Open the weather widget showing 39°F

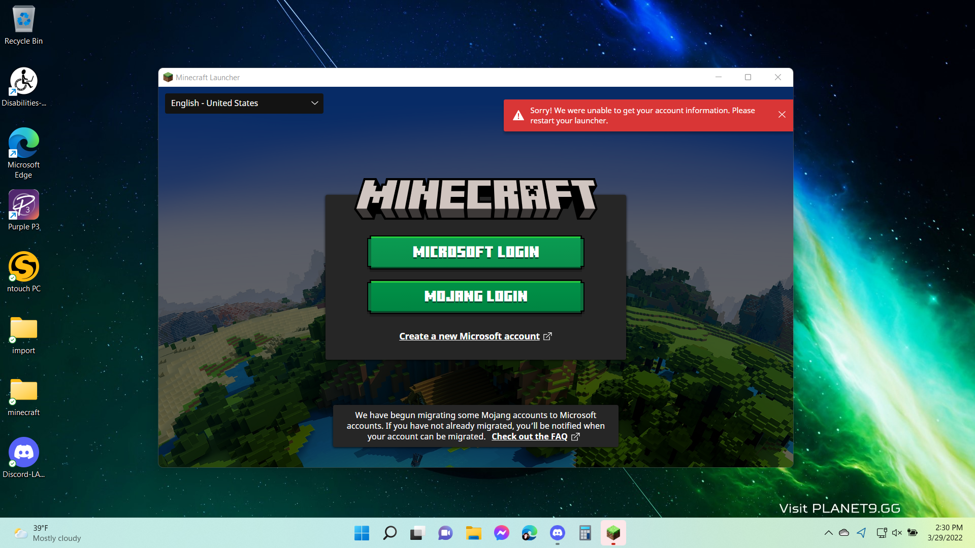click(x=48, y=533)
